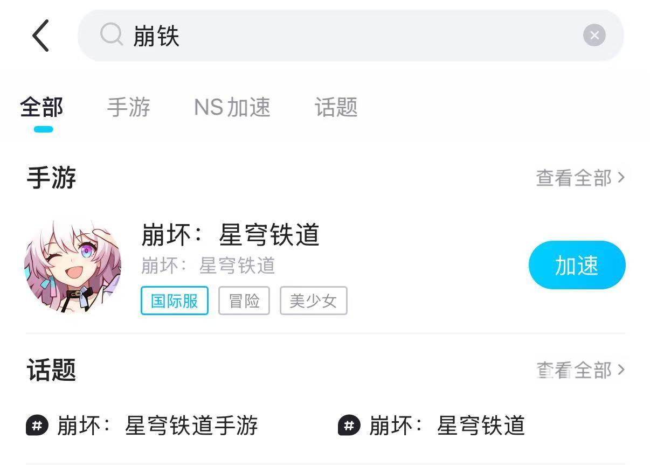Go back using the left arrow
650x474 pixels.
pos(41,36)
